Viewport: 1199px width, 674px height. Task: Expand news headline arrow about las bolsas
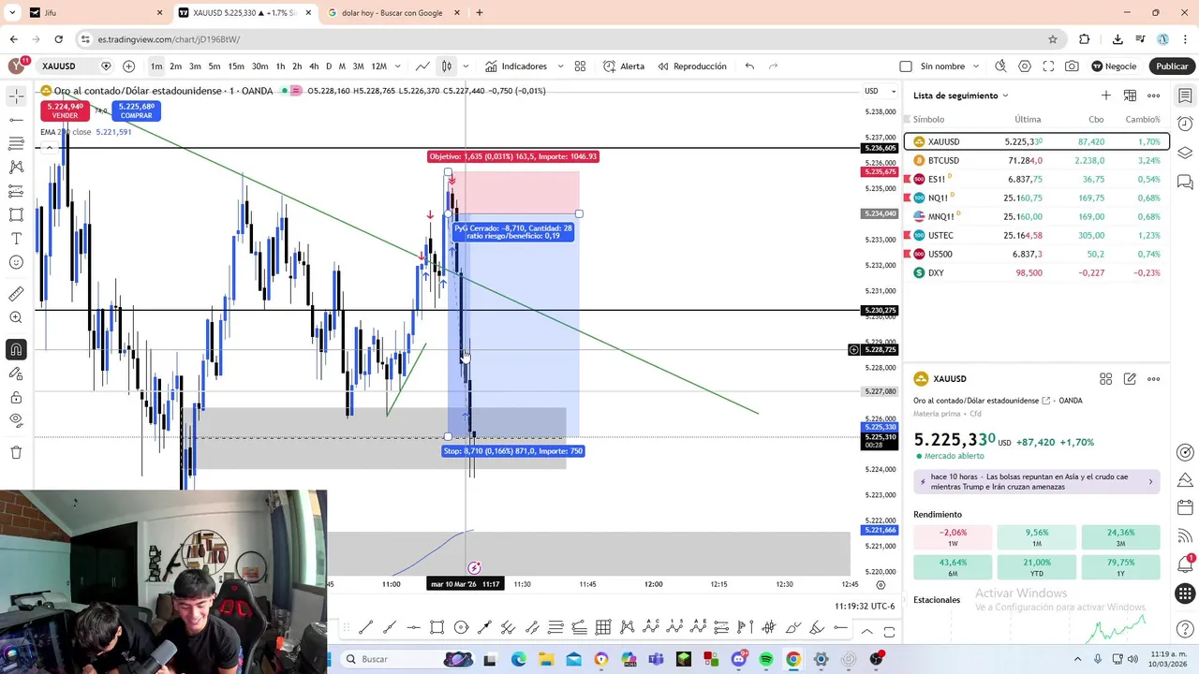tap(1150, 482)
